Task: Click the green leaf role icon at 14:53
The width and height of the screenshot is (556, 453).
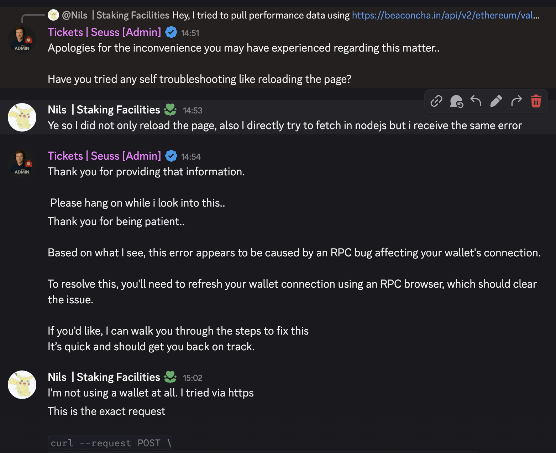Action: pos(170,110)
